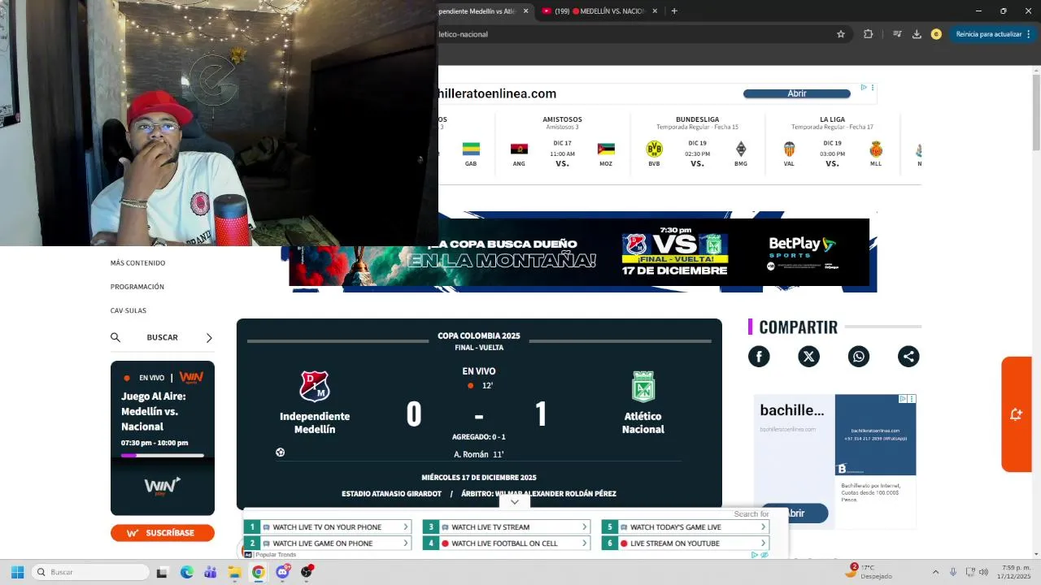1041x585 pixels.
Task: Open WATCH LIVE TV STREAM ad link
Action: point(506,527)
